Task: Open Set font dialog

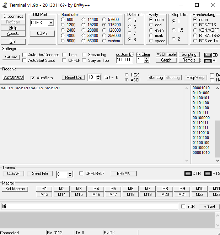Action: (11, 57)
